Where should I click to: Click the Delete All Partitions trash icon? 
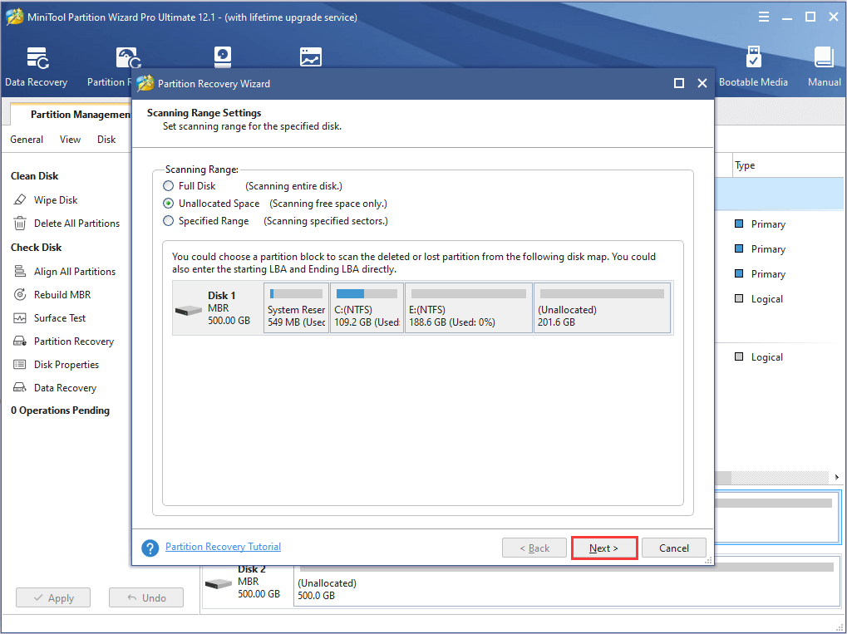20,223
